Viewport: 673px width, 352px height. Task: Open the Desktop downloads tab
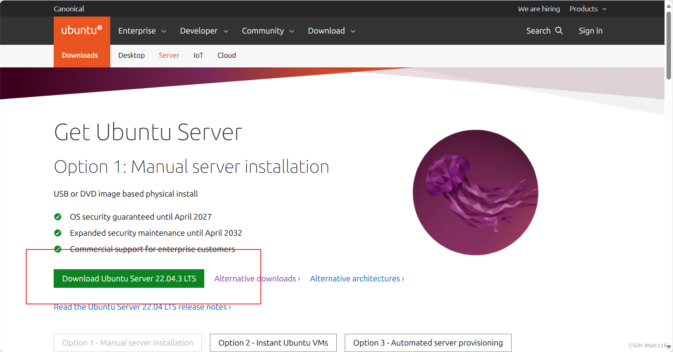(x=132, y=55)
